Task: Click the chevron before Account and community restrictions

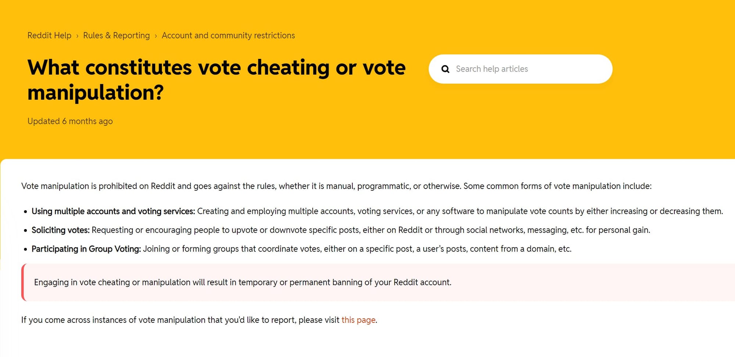Action: pos(156,36)
